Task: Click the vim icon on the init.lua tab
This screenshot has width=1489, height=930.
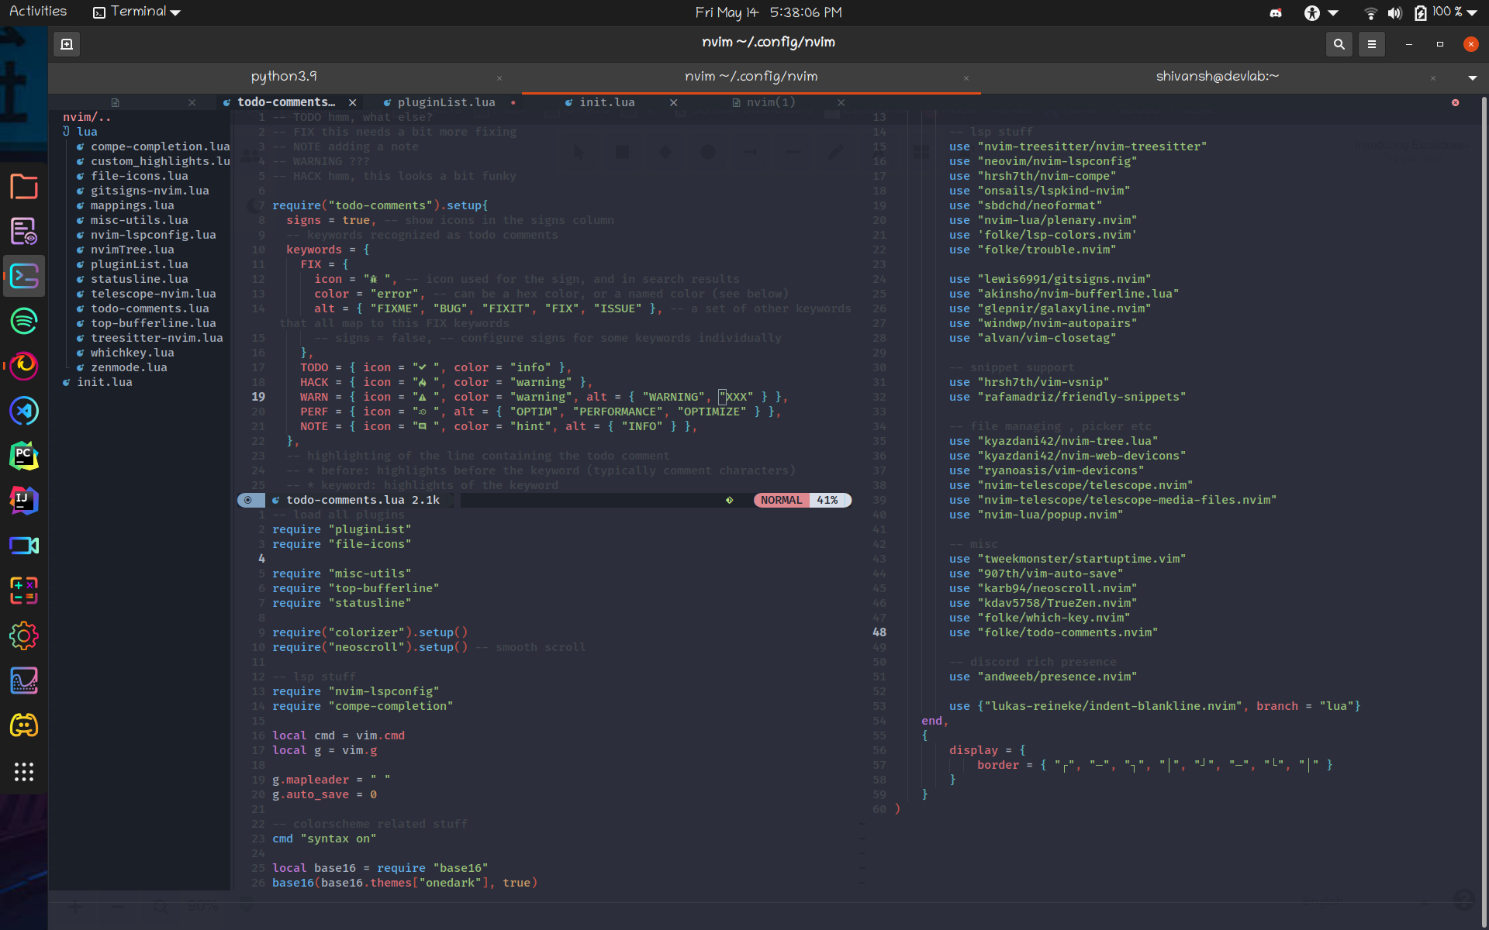Action: [x=568, y=102]
